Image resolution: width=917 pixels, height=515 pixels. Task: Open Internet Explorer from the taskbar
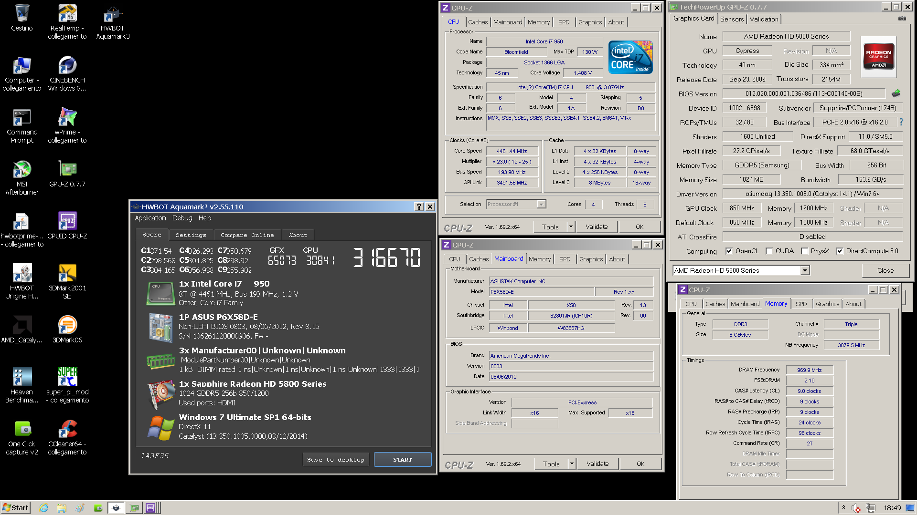43,508
